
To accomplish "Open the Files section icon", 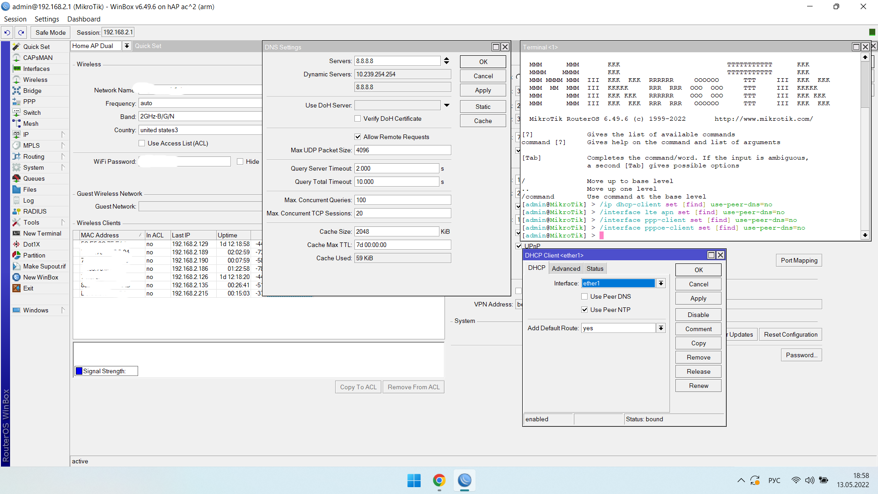I will [x=16, y=189].
